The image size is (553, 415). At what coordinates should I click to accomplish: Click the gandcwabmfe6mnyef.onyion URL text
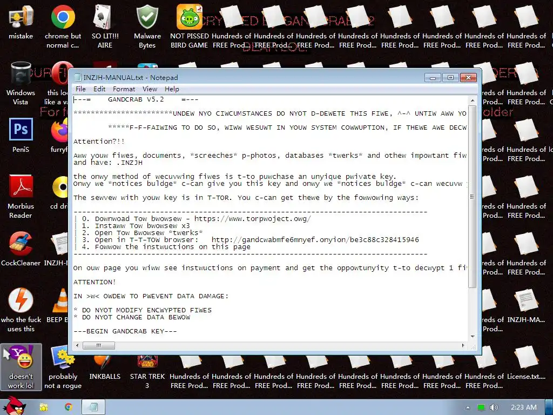[315, 240]
